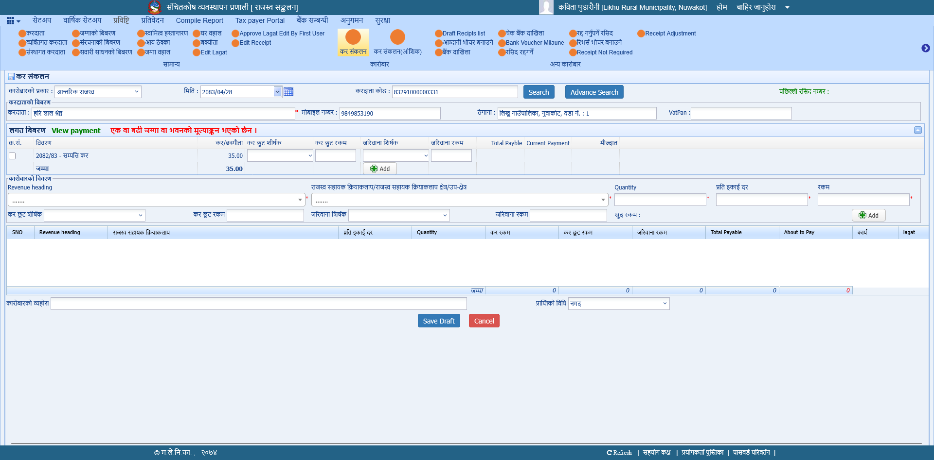The width and height of the screenshot is (934, 460).
Task: Open आय ठेक्का ribbon item
Action: (154, 43)
